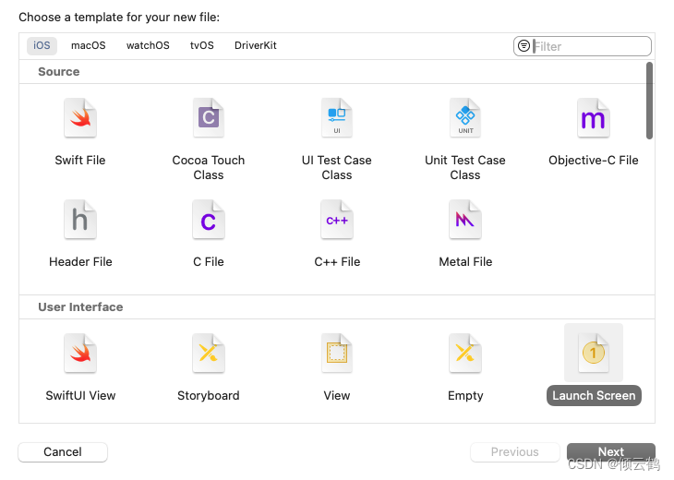Cancel the new file dialog

63,452
